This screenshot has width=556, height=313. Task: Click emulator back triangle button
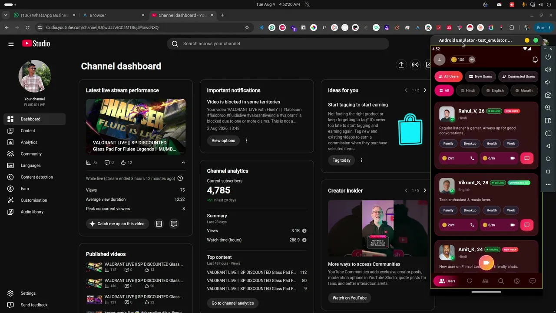[548, 146]
